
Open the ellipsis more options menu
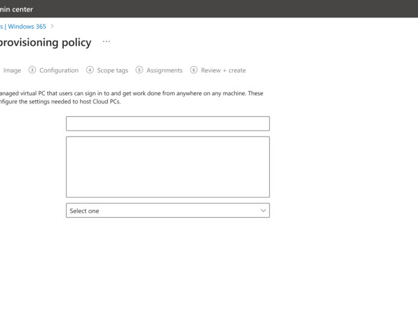click(x=107, y=42)
